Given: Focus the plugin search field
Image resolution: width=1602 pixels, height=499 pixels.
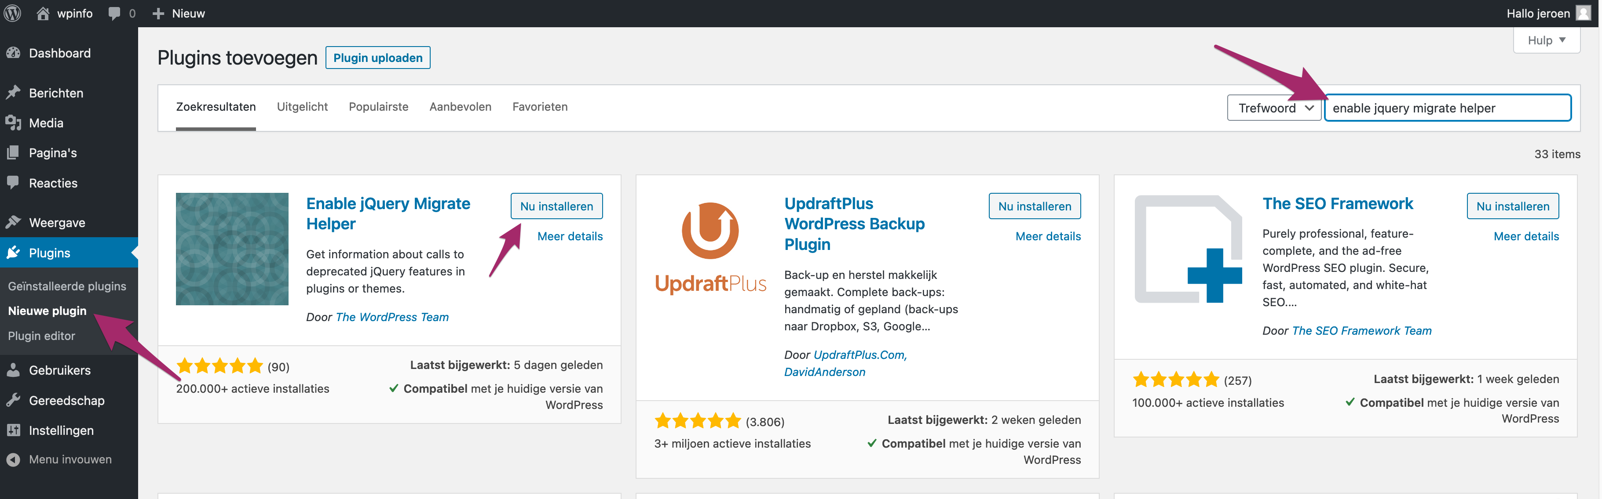Looking at the screenshot, I should [x=1448, y=108].
